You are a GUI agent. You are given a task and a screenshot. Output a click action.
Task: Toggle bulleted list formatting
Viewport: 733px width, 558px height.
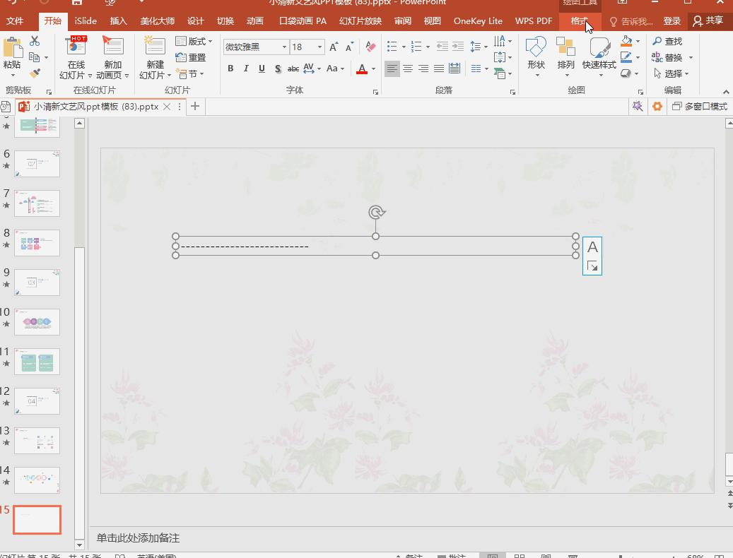tap(392, 47)
